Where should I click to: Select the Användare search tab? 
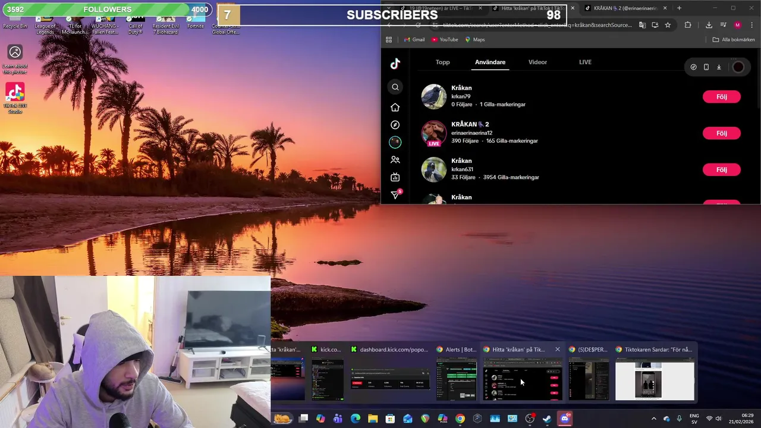click(x=490, y=62)
